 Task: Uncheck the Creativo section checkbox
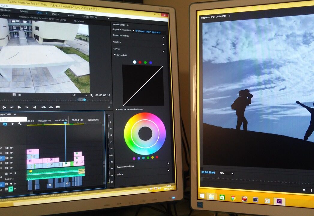click(x=163, y=44)
